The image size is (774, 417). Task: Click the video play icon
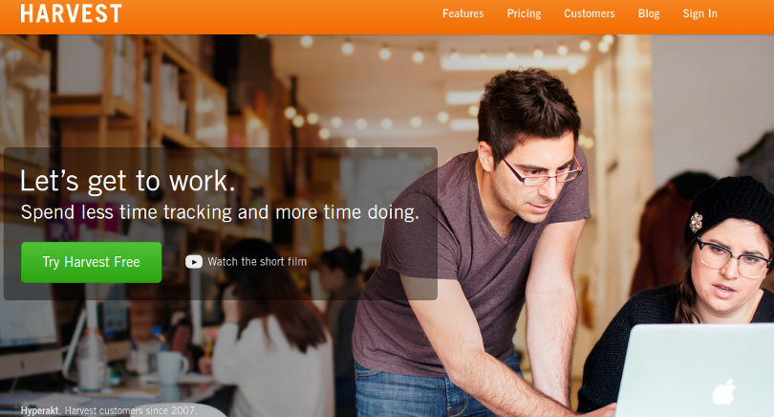click(193, 262)
